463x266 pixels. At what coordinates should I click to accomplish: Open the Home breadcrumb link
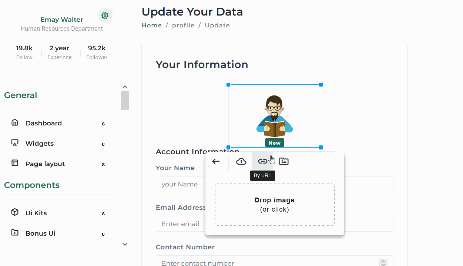(151, 25)
